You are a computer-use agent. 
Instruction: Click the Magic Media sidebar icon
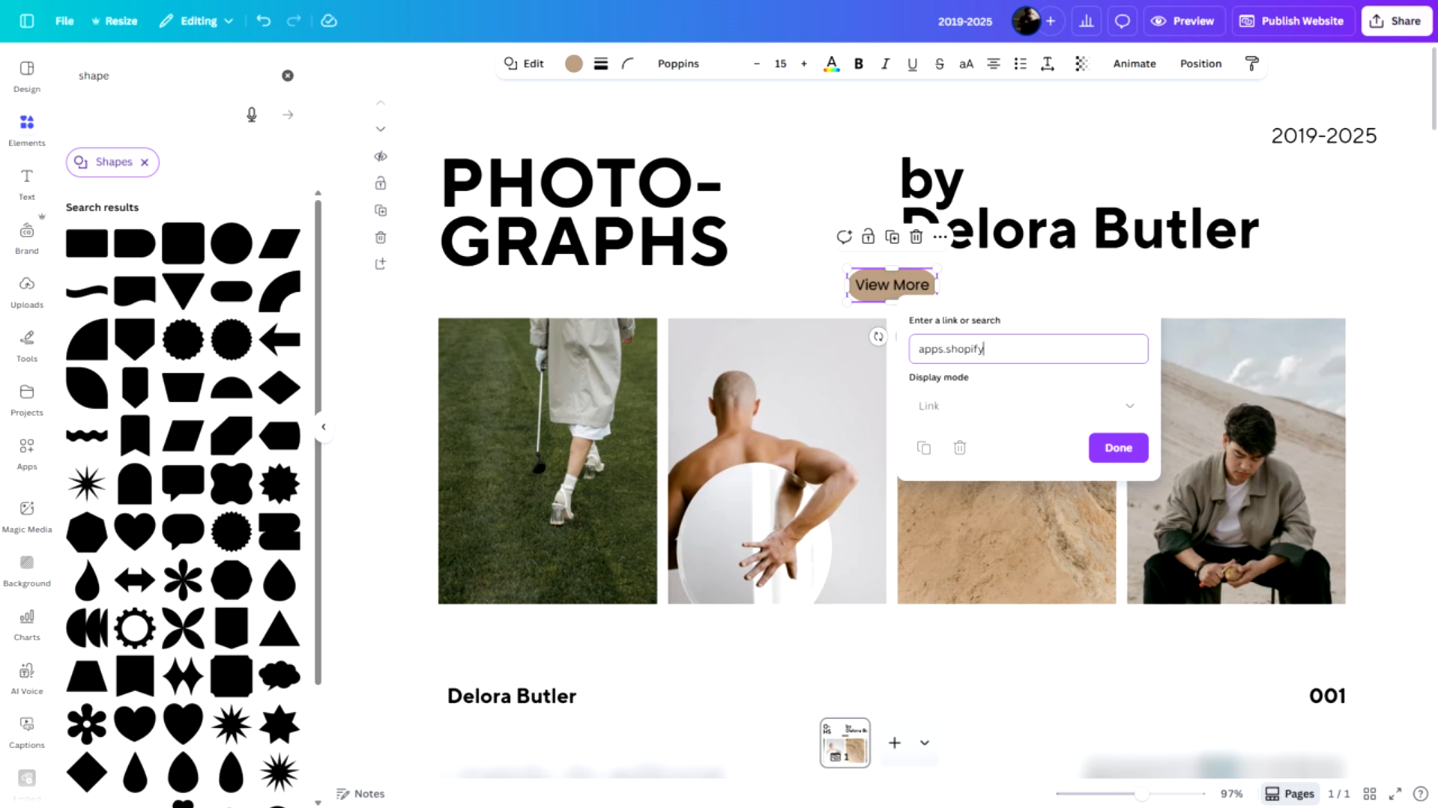pos(27,516)
